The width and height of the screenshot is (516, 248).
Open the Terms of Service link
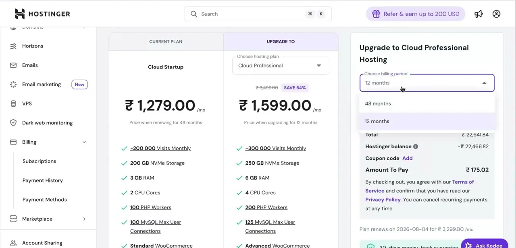click(419, 186)
